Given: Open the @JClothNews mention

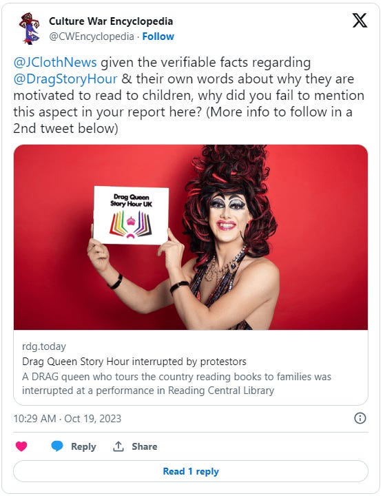Looking at the screenshot, I should point(55,62).
